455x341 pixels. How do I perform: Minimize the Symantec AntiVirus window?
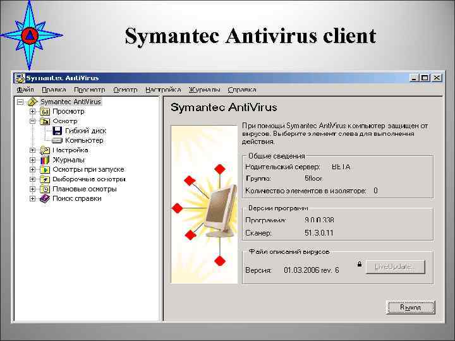click(414, 78)
